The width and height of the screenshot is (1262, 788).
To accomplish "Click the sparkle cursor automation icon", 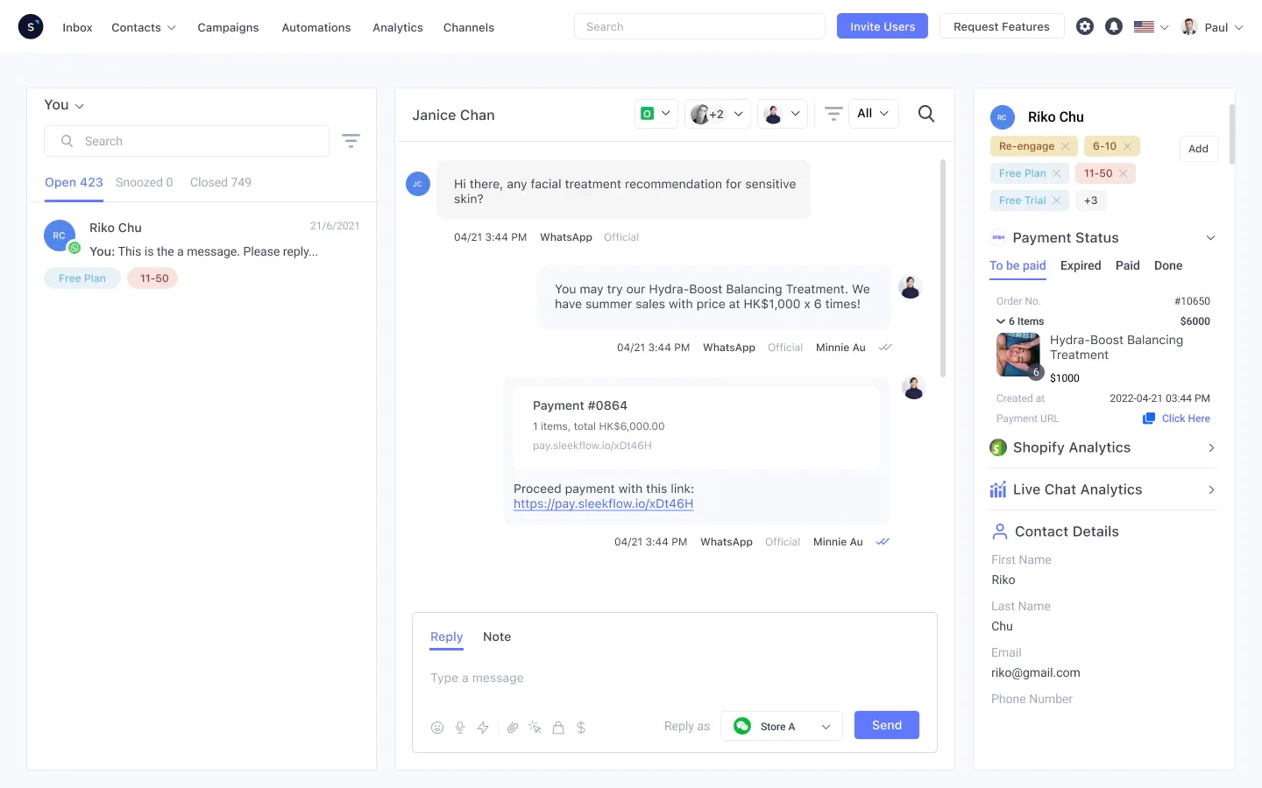I will coord(535,727).
